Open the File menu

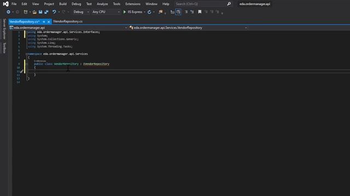14,4
